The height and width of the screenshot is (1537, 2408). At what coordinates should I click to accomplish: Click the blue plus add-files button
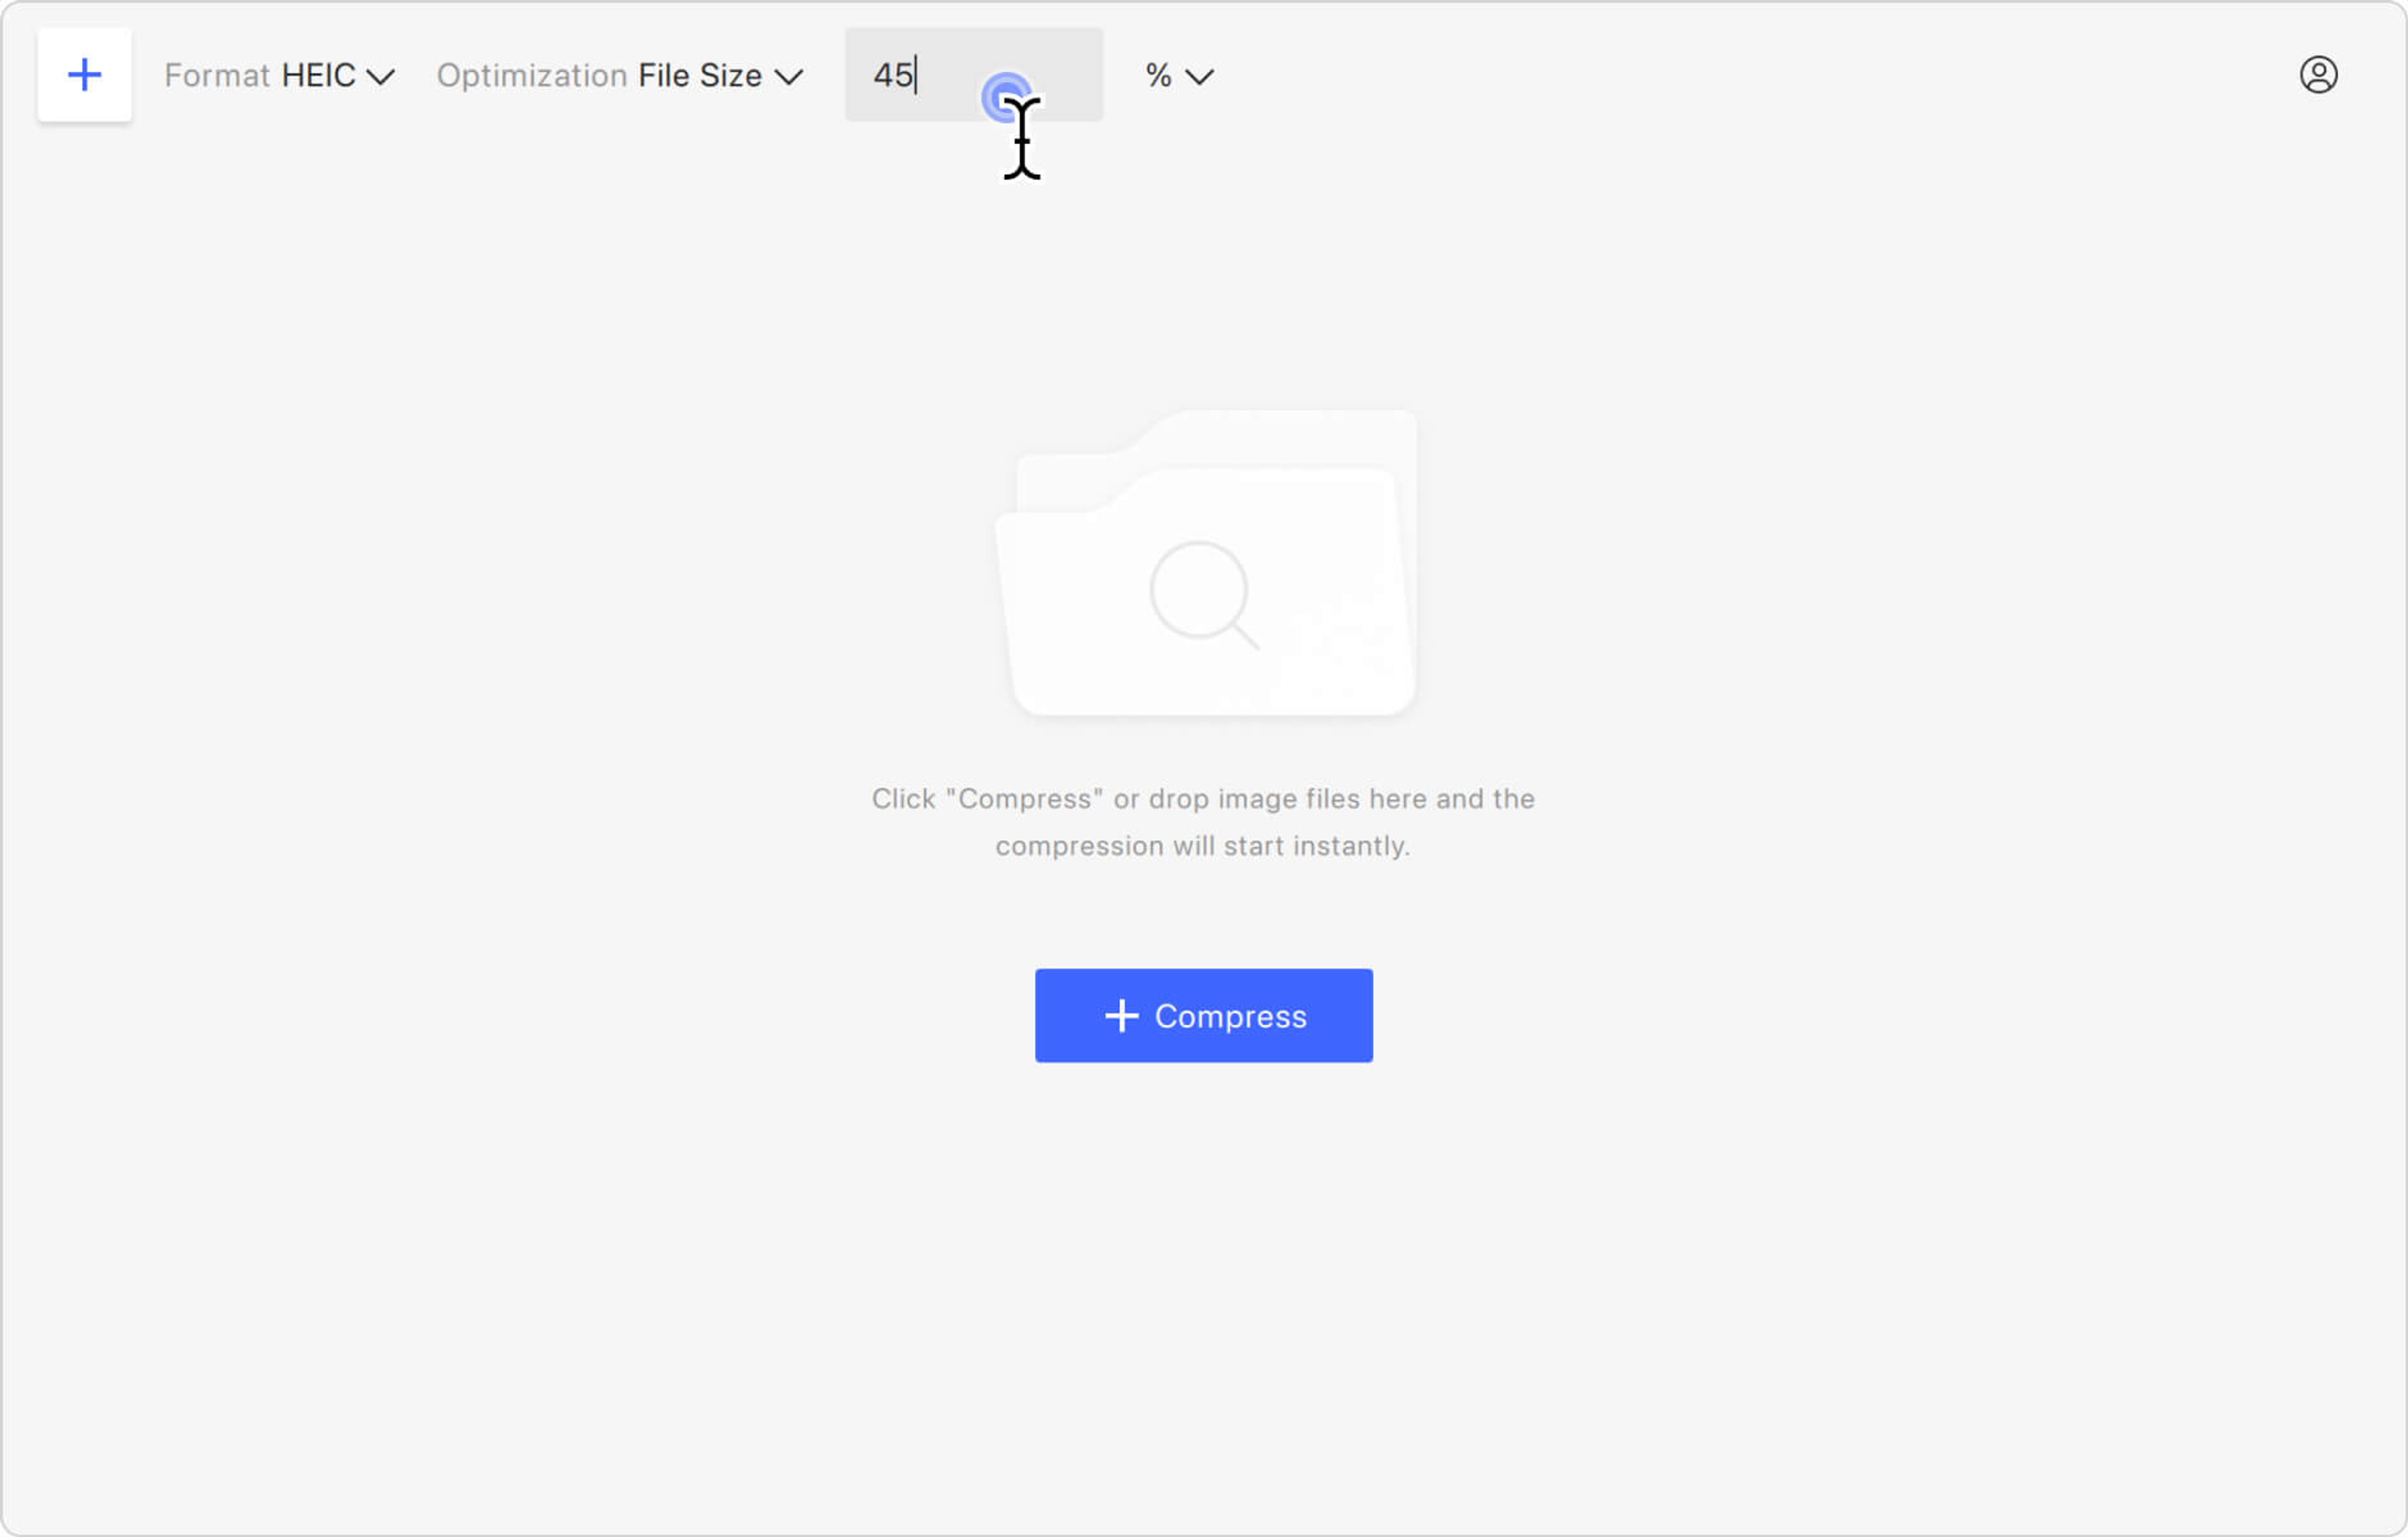[x=85, y=75]
